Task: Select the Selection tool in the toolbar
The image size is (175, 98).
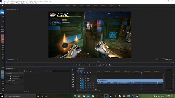Action: click(73, 70)
